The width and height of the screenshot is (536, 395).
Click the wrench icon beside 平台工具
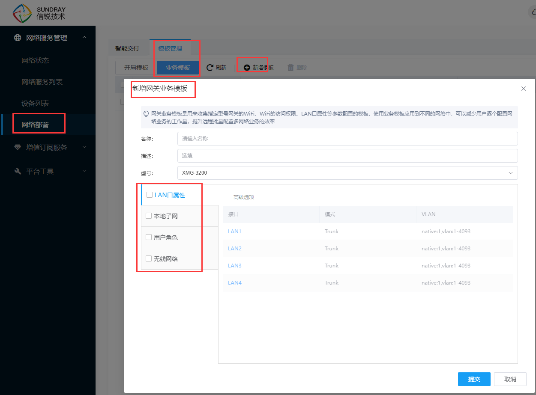click(x=18, y=171)
